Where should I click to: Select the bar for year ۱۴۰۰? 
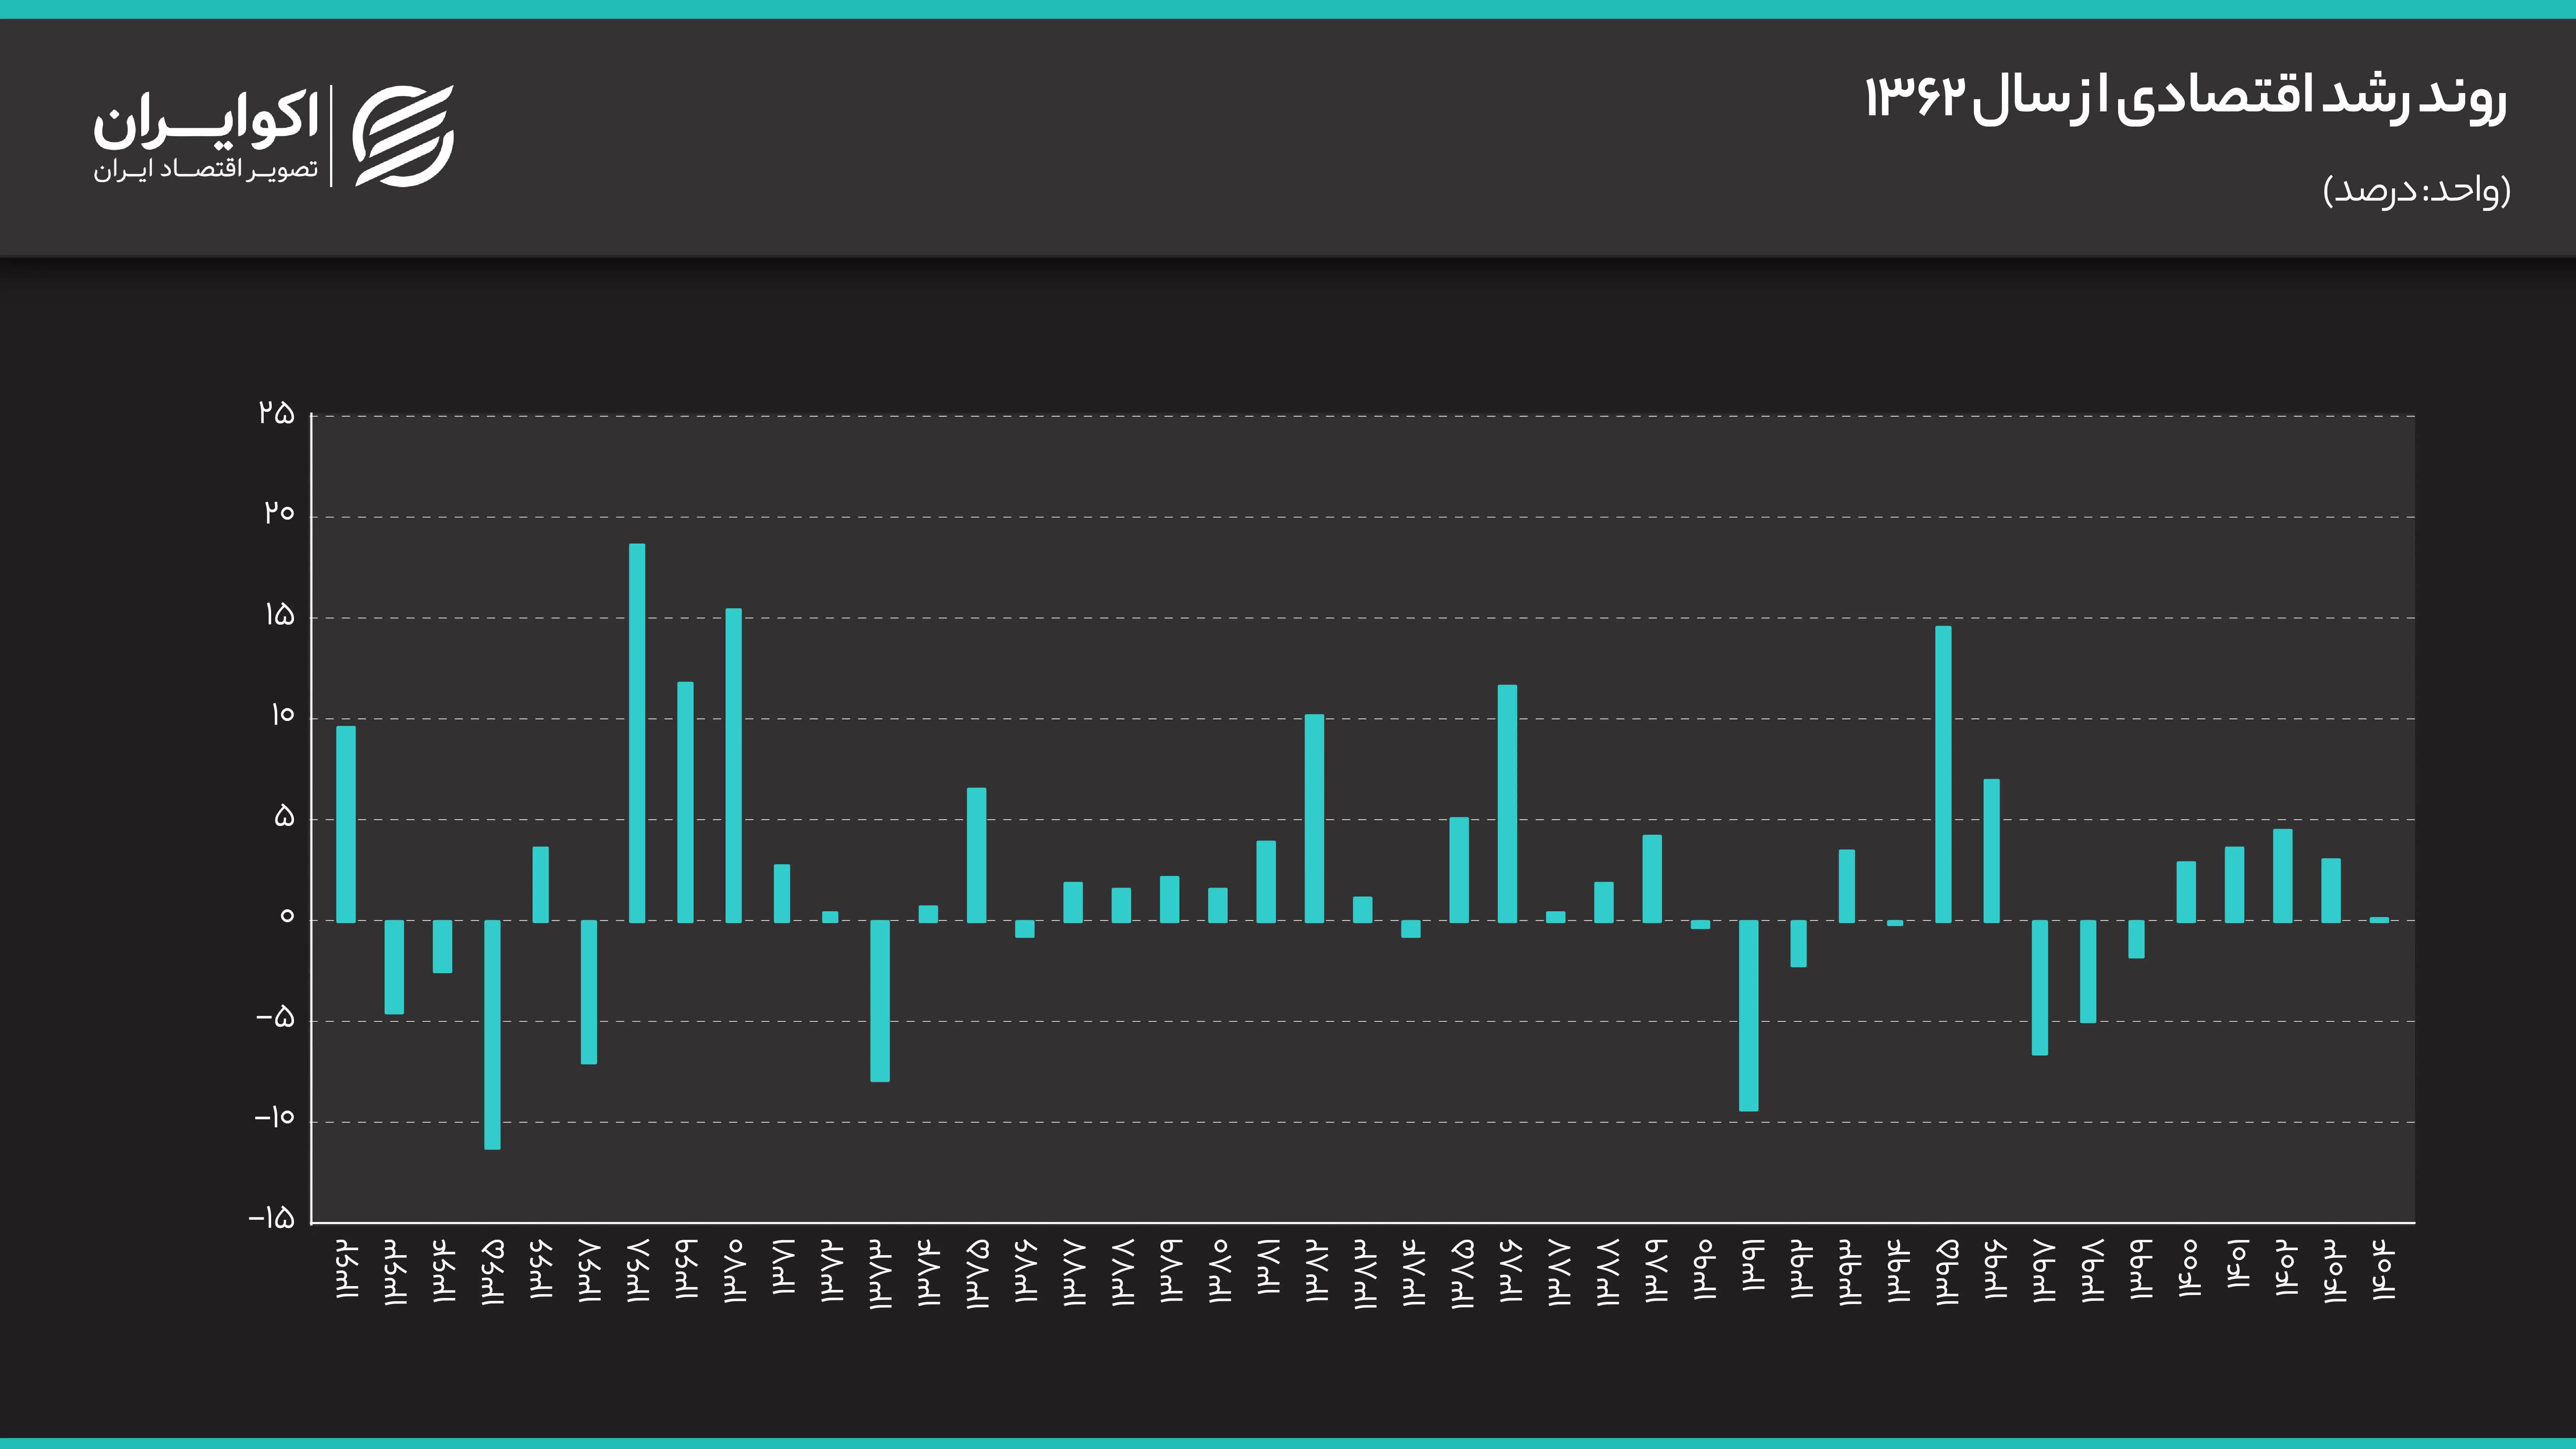[x=2186, y=892]
